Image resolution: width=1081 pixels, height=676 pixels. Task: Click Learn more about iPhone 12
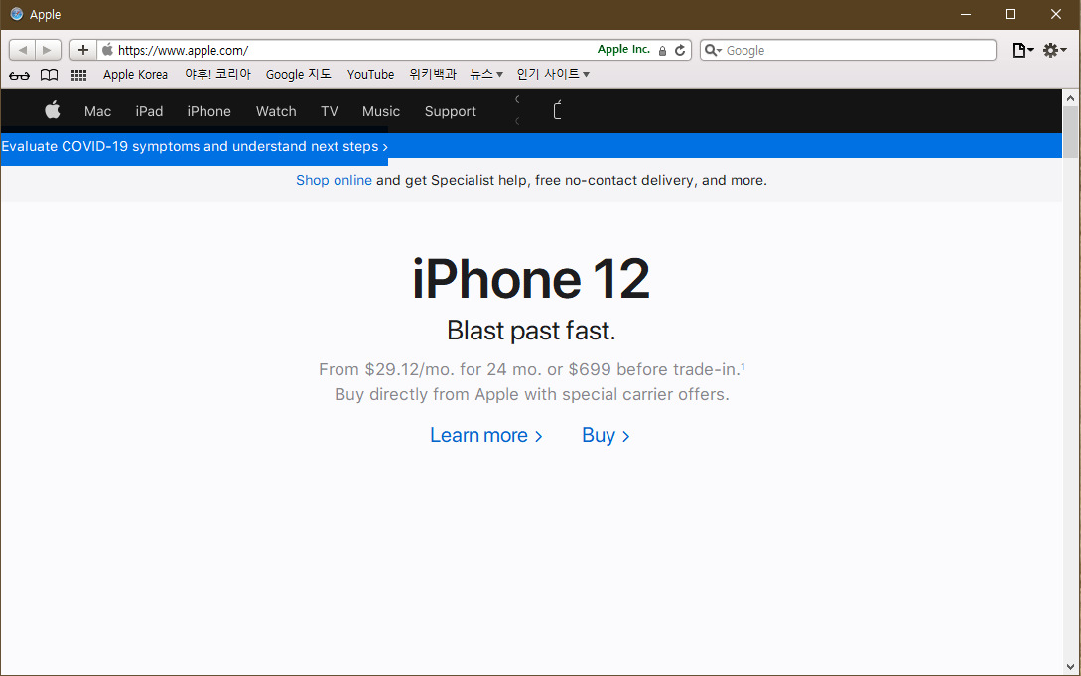[486, 435]
